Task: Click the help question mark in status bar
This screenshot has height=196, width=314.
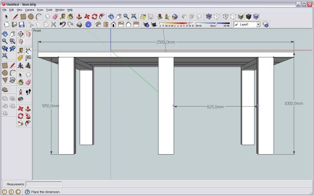Action: (27, 192)
